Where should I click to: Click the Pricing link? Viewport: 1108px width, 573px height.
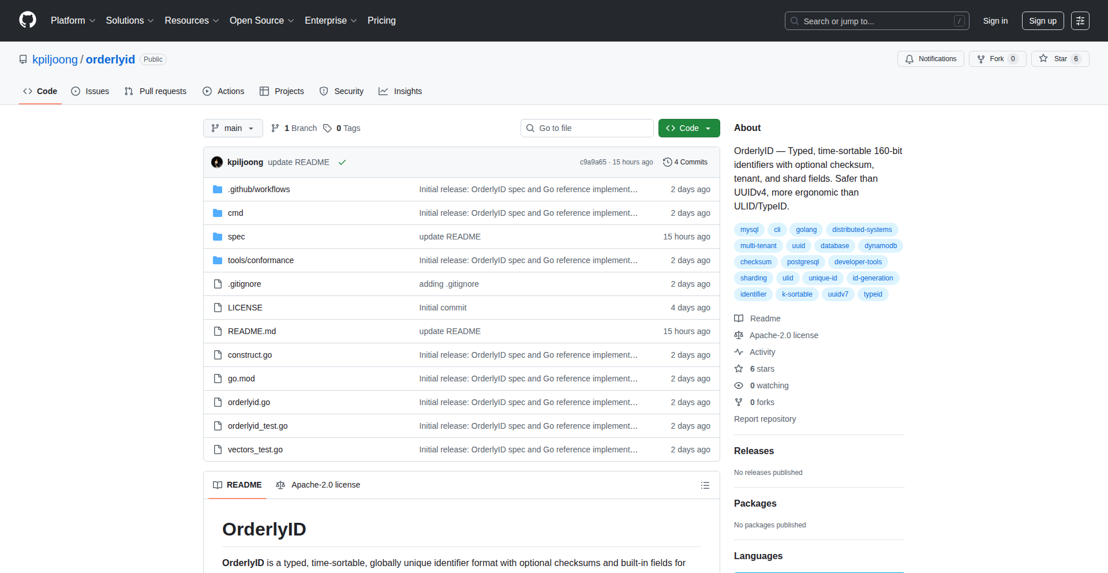[381, 21]
